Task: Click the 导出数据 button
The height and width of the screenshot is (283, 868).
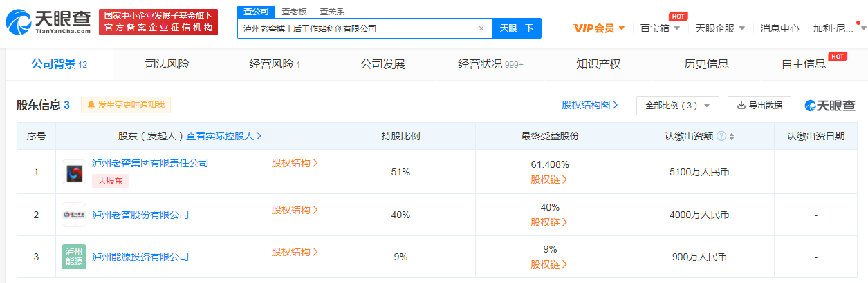Action: [x=759, y=106]
